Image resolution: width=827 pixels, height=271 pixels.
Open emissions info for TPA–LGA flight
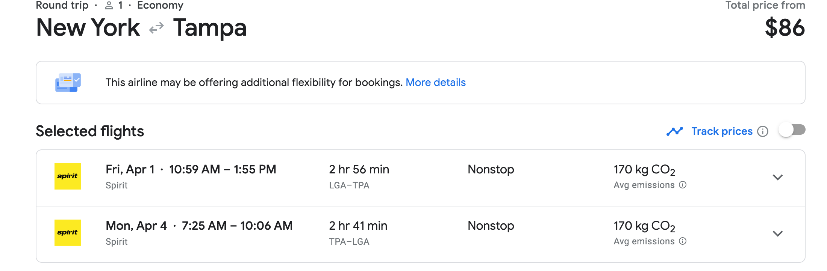[683, 241]
